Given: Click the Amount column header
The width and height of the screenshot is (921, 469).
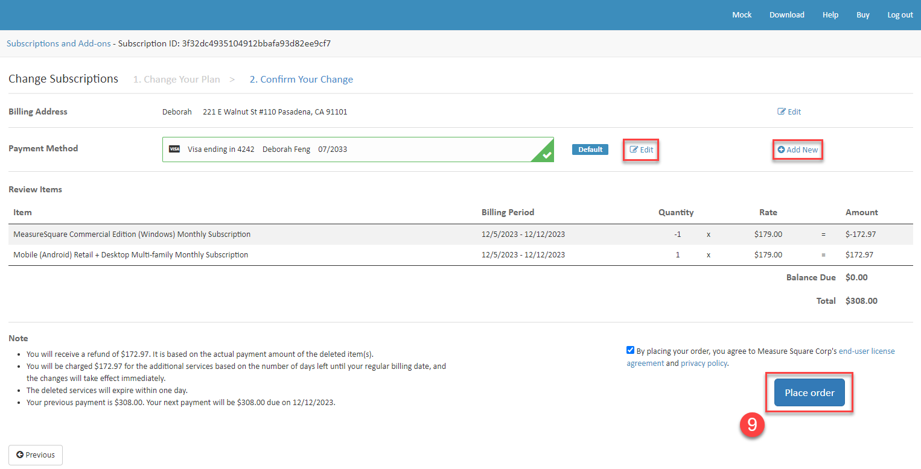Looking at the screenshot, I should tap(862, 212).
